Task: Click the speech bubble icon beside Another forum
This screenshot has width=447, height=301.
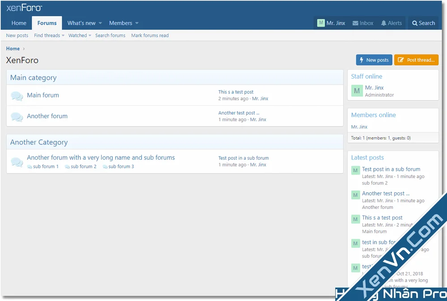Action: (17, 116)
